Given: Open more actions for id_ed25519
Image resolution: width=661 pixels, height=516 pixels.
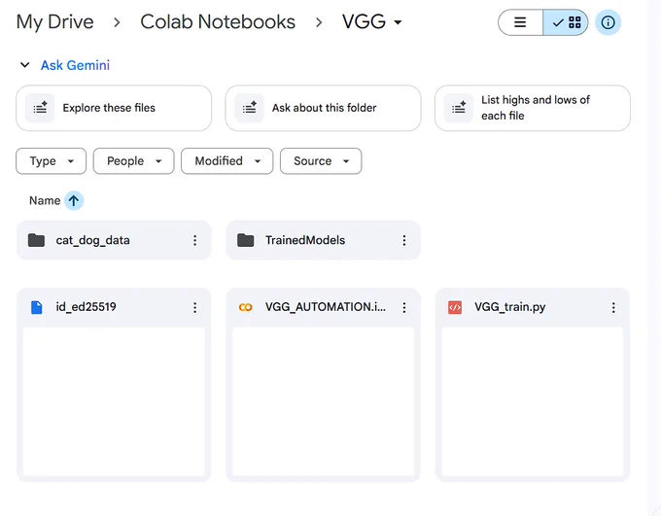Looking at the screenshot, I should click(x=194, y=307).
